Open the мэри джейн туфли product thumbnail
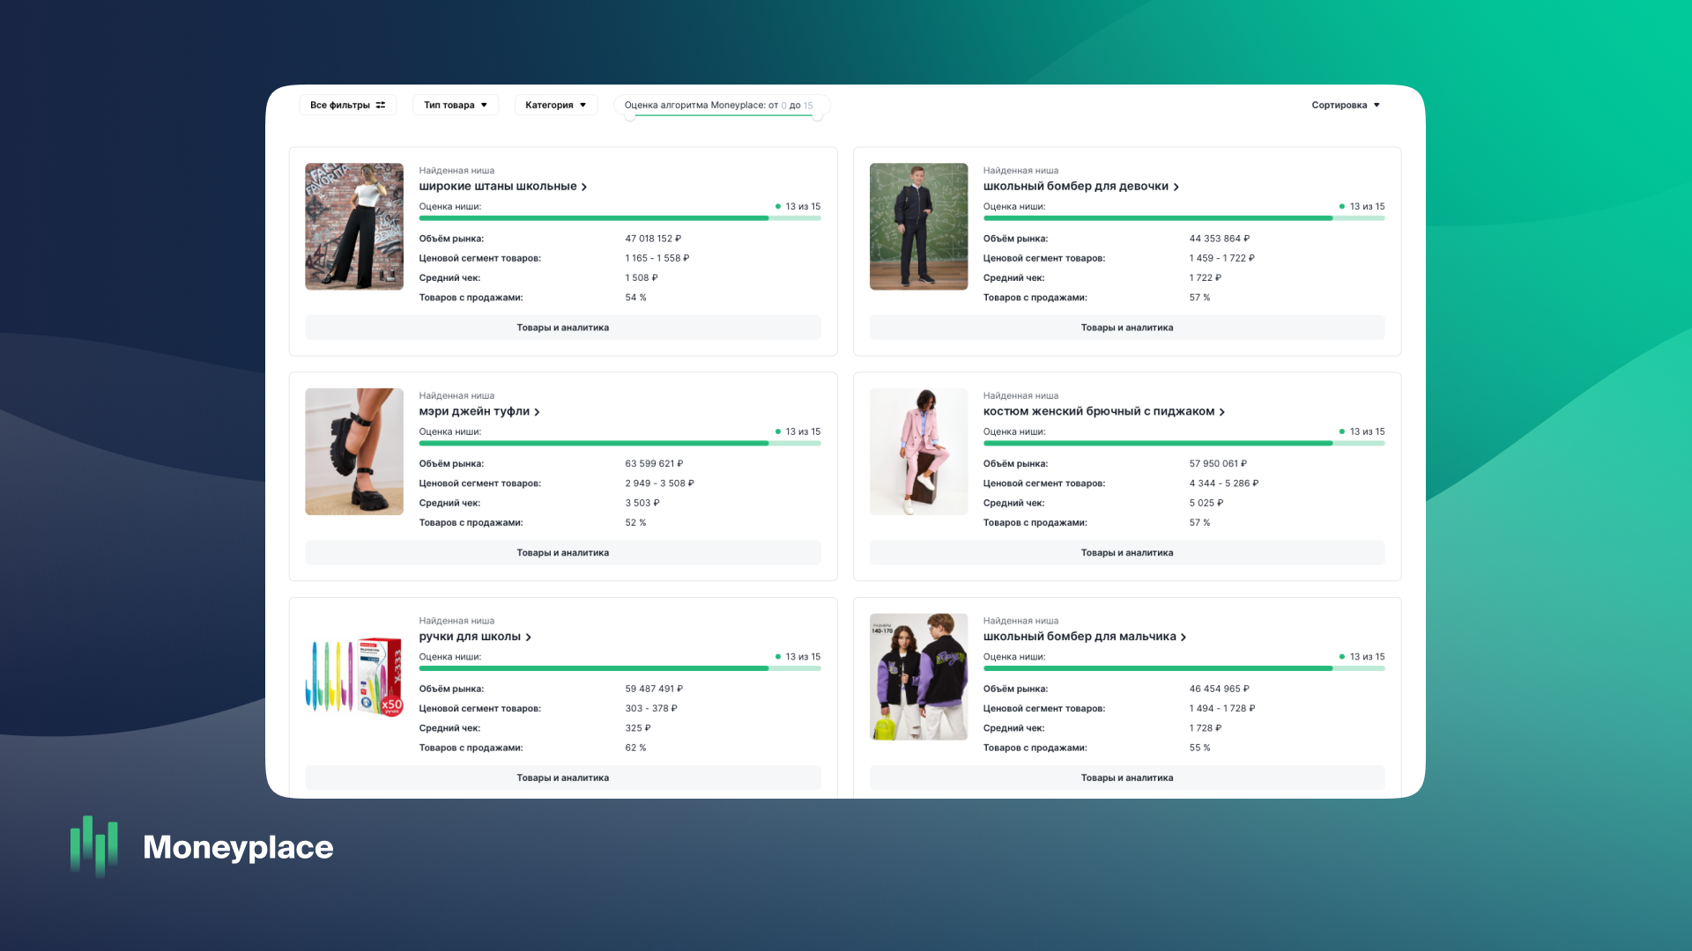The height and width of the screenshot is (951, 1692). tap(354, 452)
